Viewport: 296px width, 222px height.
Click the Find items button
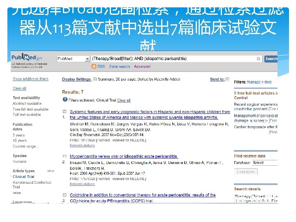pos(246,171)
